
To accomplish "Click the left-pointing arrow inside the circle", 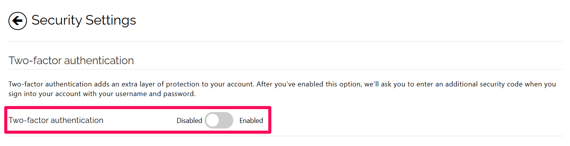I will pyautogui.click(x=18, y=20).
